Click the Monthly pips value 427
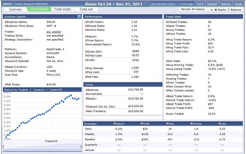Image resolution: width=246 pixels, height=154 pixels. click(x=170, y=139)
